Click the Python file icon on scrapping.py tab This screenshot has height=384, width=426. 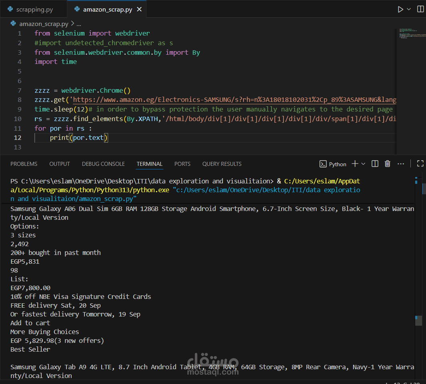coord(10,9)
